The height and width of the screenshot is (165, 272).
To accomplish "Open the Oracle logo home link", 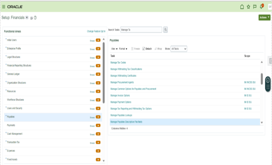I will 15,7.
